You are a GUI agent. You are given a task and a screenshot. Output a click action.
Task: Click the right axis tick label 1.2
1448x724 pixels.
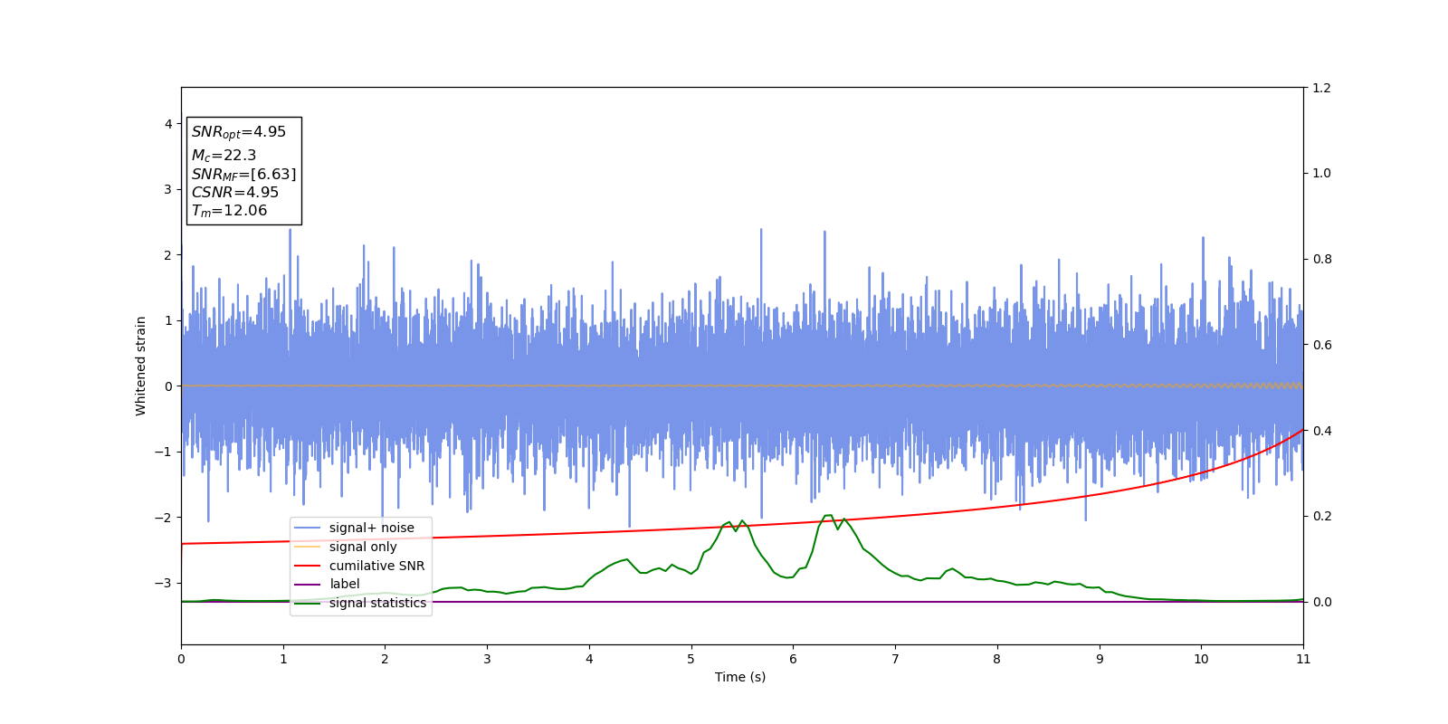pyautogui.click(x=1321, y=88)
